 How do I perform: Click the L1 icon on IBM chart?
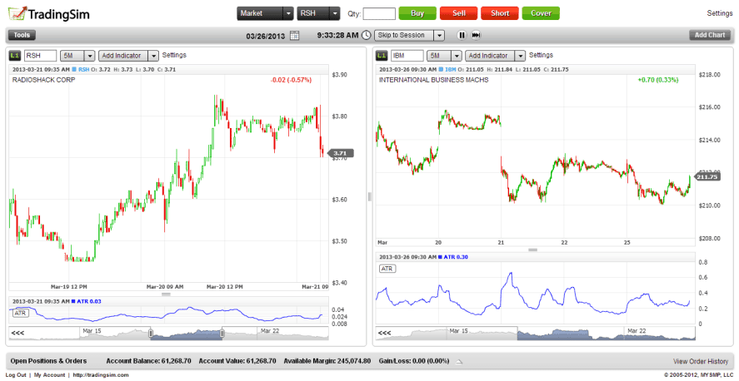382,56
